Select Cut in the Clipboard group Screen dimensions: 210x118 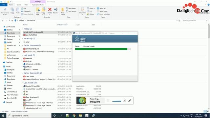click(24, 8)
